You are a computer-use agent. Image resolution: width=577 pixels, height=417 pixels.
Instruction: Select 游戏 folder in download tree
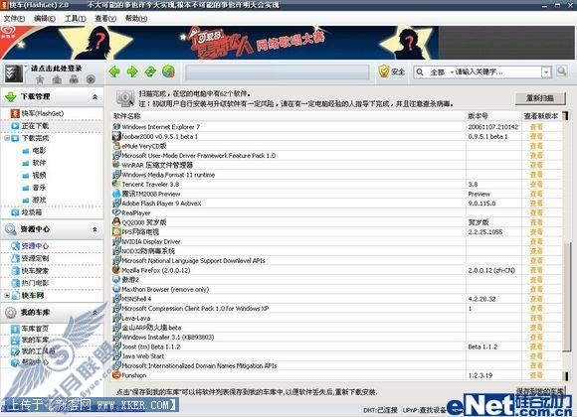point(34,201)
